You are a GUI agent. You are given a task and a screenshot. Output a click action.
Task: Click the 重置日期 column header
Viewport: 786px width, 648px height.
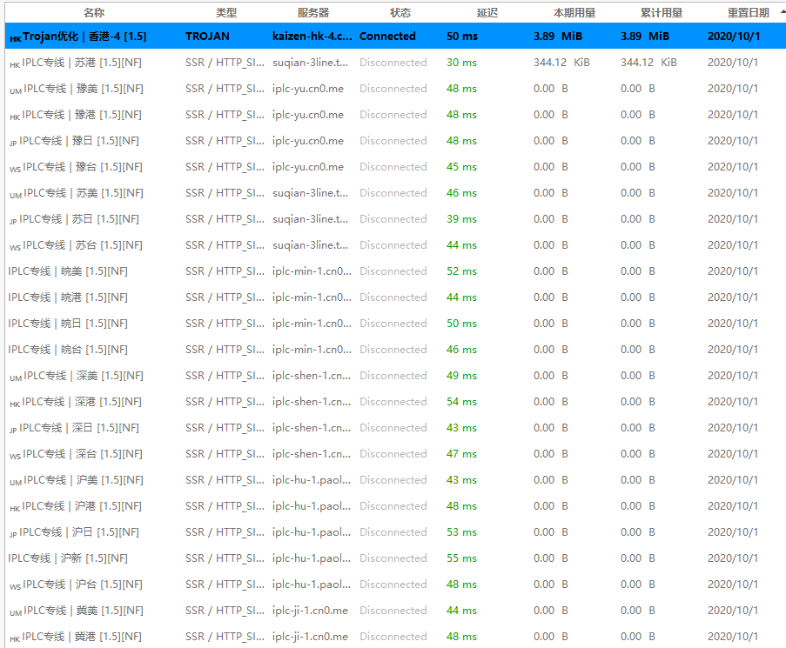tap(748, 12)
